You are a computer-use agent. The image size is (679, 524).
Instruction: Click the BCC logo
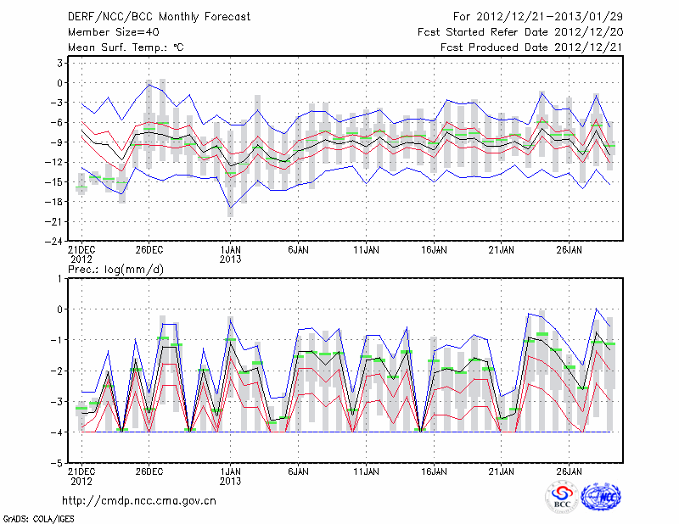coord(561,497)
